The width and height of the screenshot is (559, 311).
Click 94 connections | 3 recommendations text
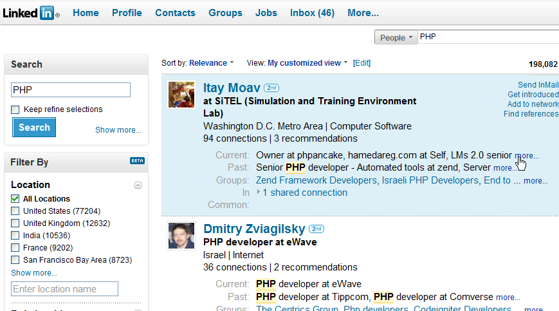click(x=280, y=138)
